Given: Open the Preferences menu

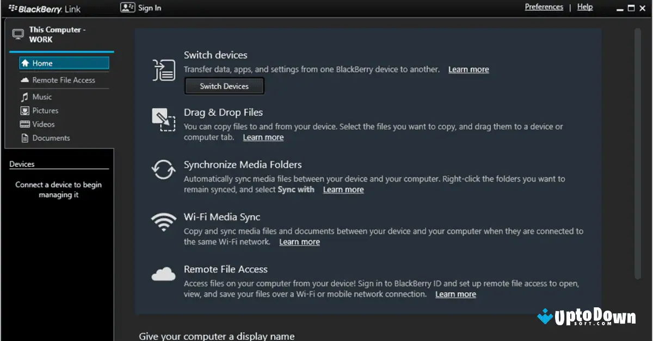Looking at the screenshot, I should [544, 7].
